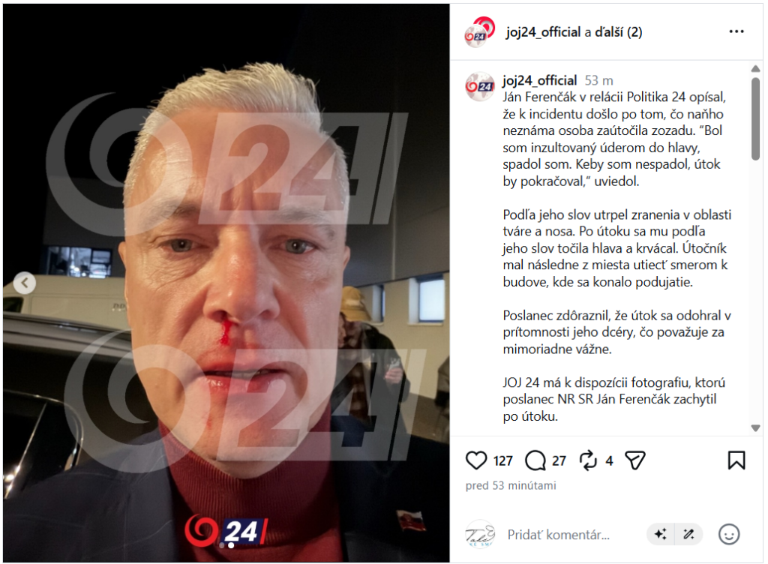Screen dimensions: 768x564
Task: Share the post with the paper plane icon
Action: coord(635,460)
